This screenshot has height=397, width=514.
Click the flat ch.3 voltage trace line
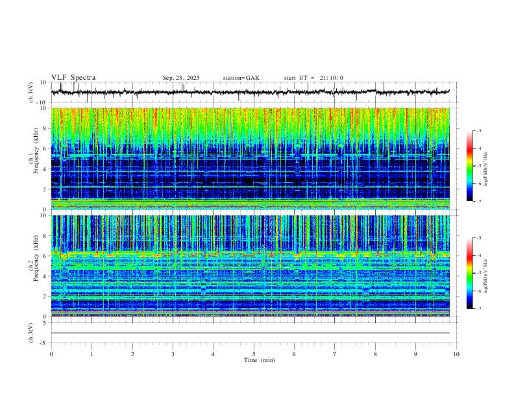point(251,333)
